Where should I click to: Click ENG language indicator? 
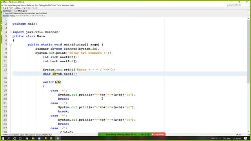[229, 138]
